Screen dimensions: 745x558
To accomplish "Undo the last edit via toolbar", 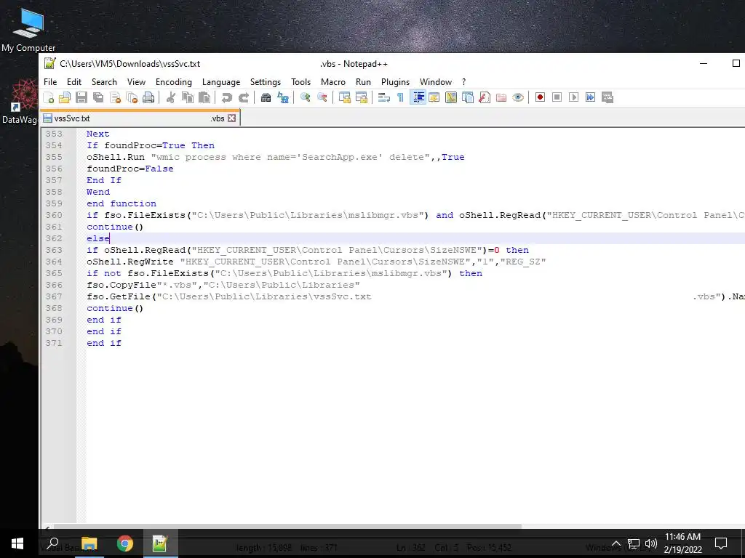I will tap(227, 98).
